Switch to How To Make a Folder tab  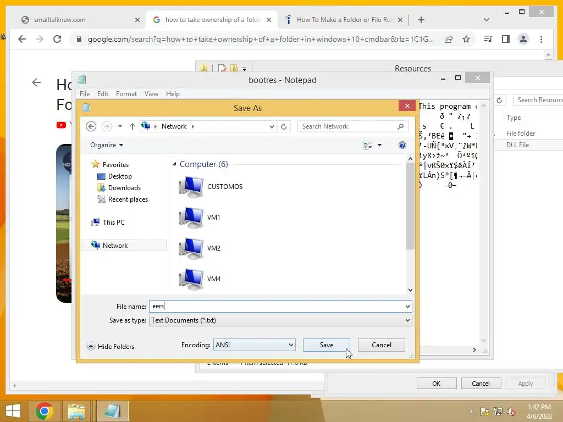tap(343, 20)
